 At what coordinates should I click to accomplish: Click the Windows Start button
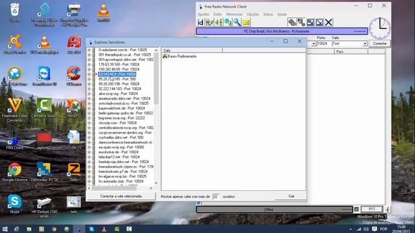point(5,229)
